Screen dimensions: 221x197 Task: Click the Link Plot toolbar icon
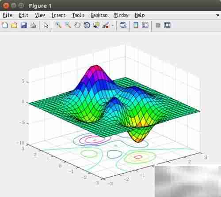(123, 25)
